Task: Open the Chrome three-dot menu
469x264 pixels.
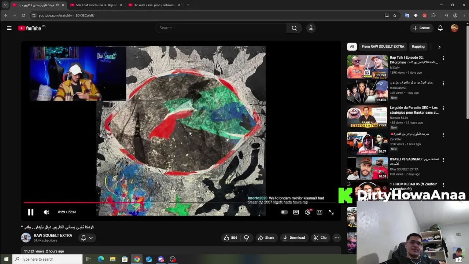Action: pyautogui.click(x=464, y=15)
